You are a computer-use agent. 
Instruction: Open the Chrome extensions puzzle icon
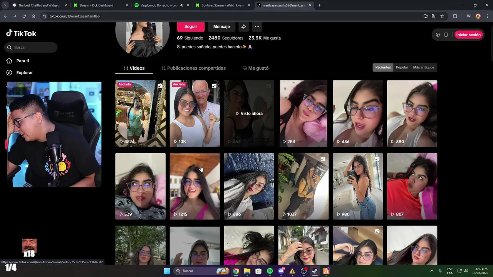pyautogui.click(x=455, y=16)
